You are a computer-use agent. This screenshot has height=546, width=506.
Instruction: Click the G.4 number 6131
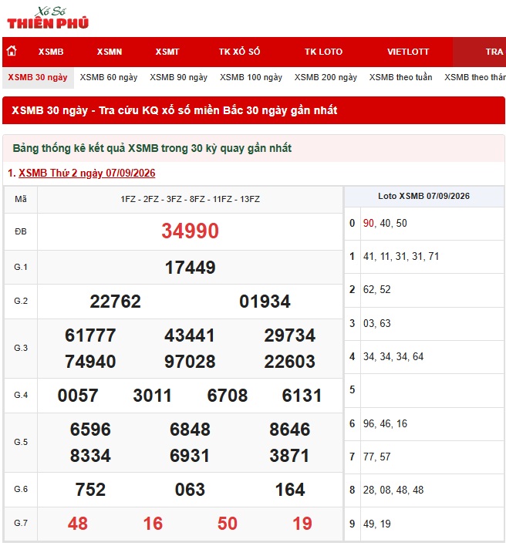pos(302,396)
